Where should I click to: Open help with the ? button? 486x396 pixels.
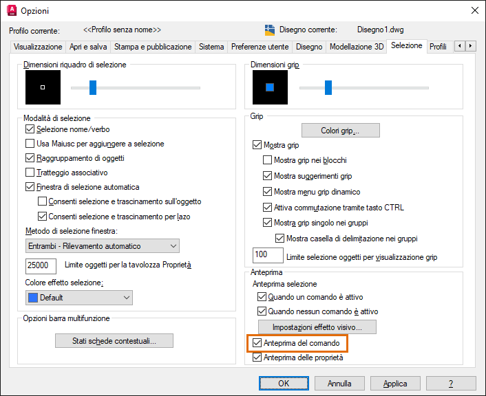point(451,384)
